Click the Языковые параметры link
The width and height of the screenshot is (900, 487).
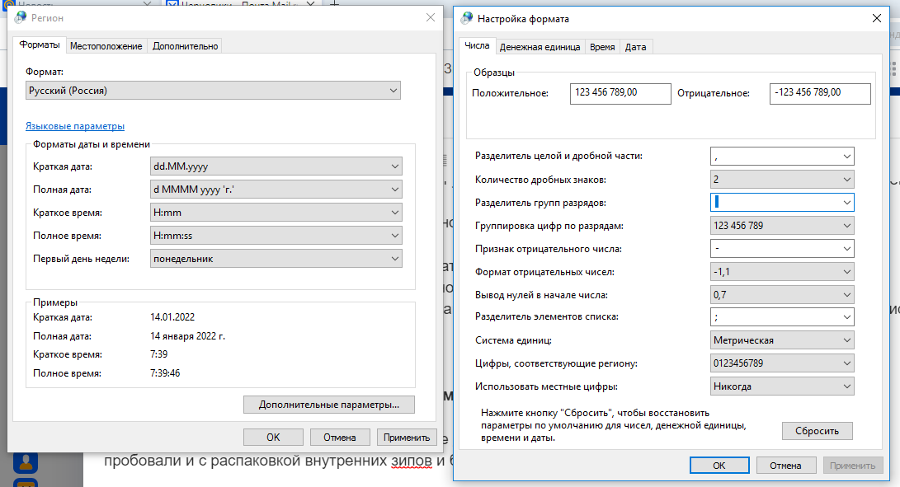click(x=75, y=126)
